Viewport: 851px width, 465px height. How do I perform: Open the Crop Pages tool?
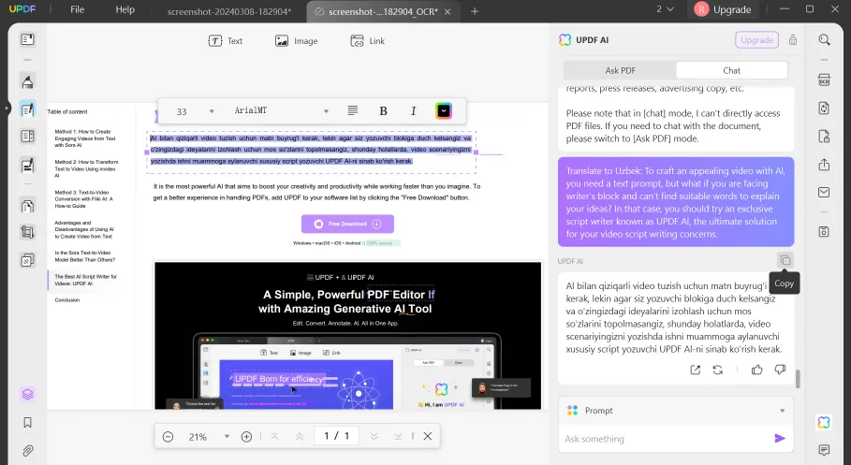[27, 232]
